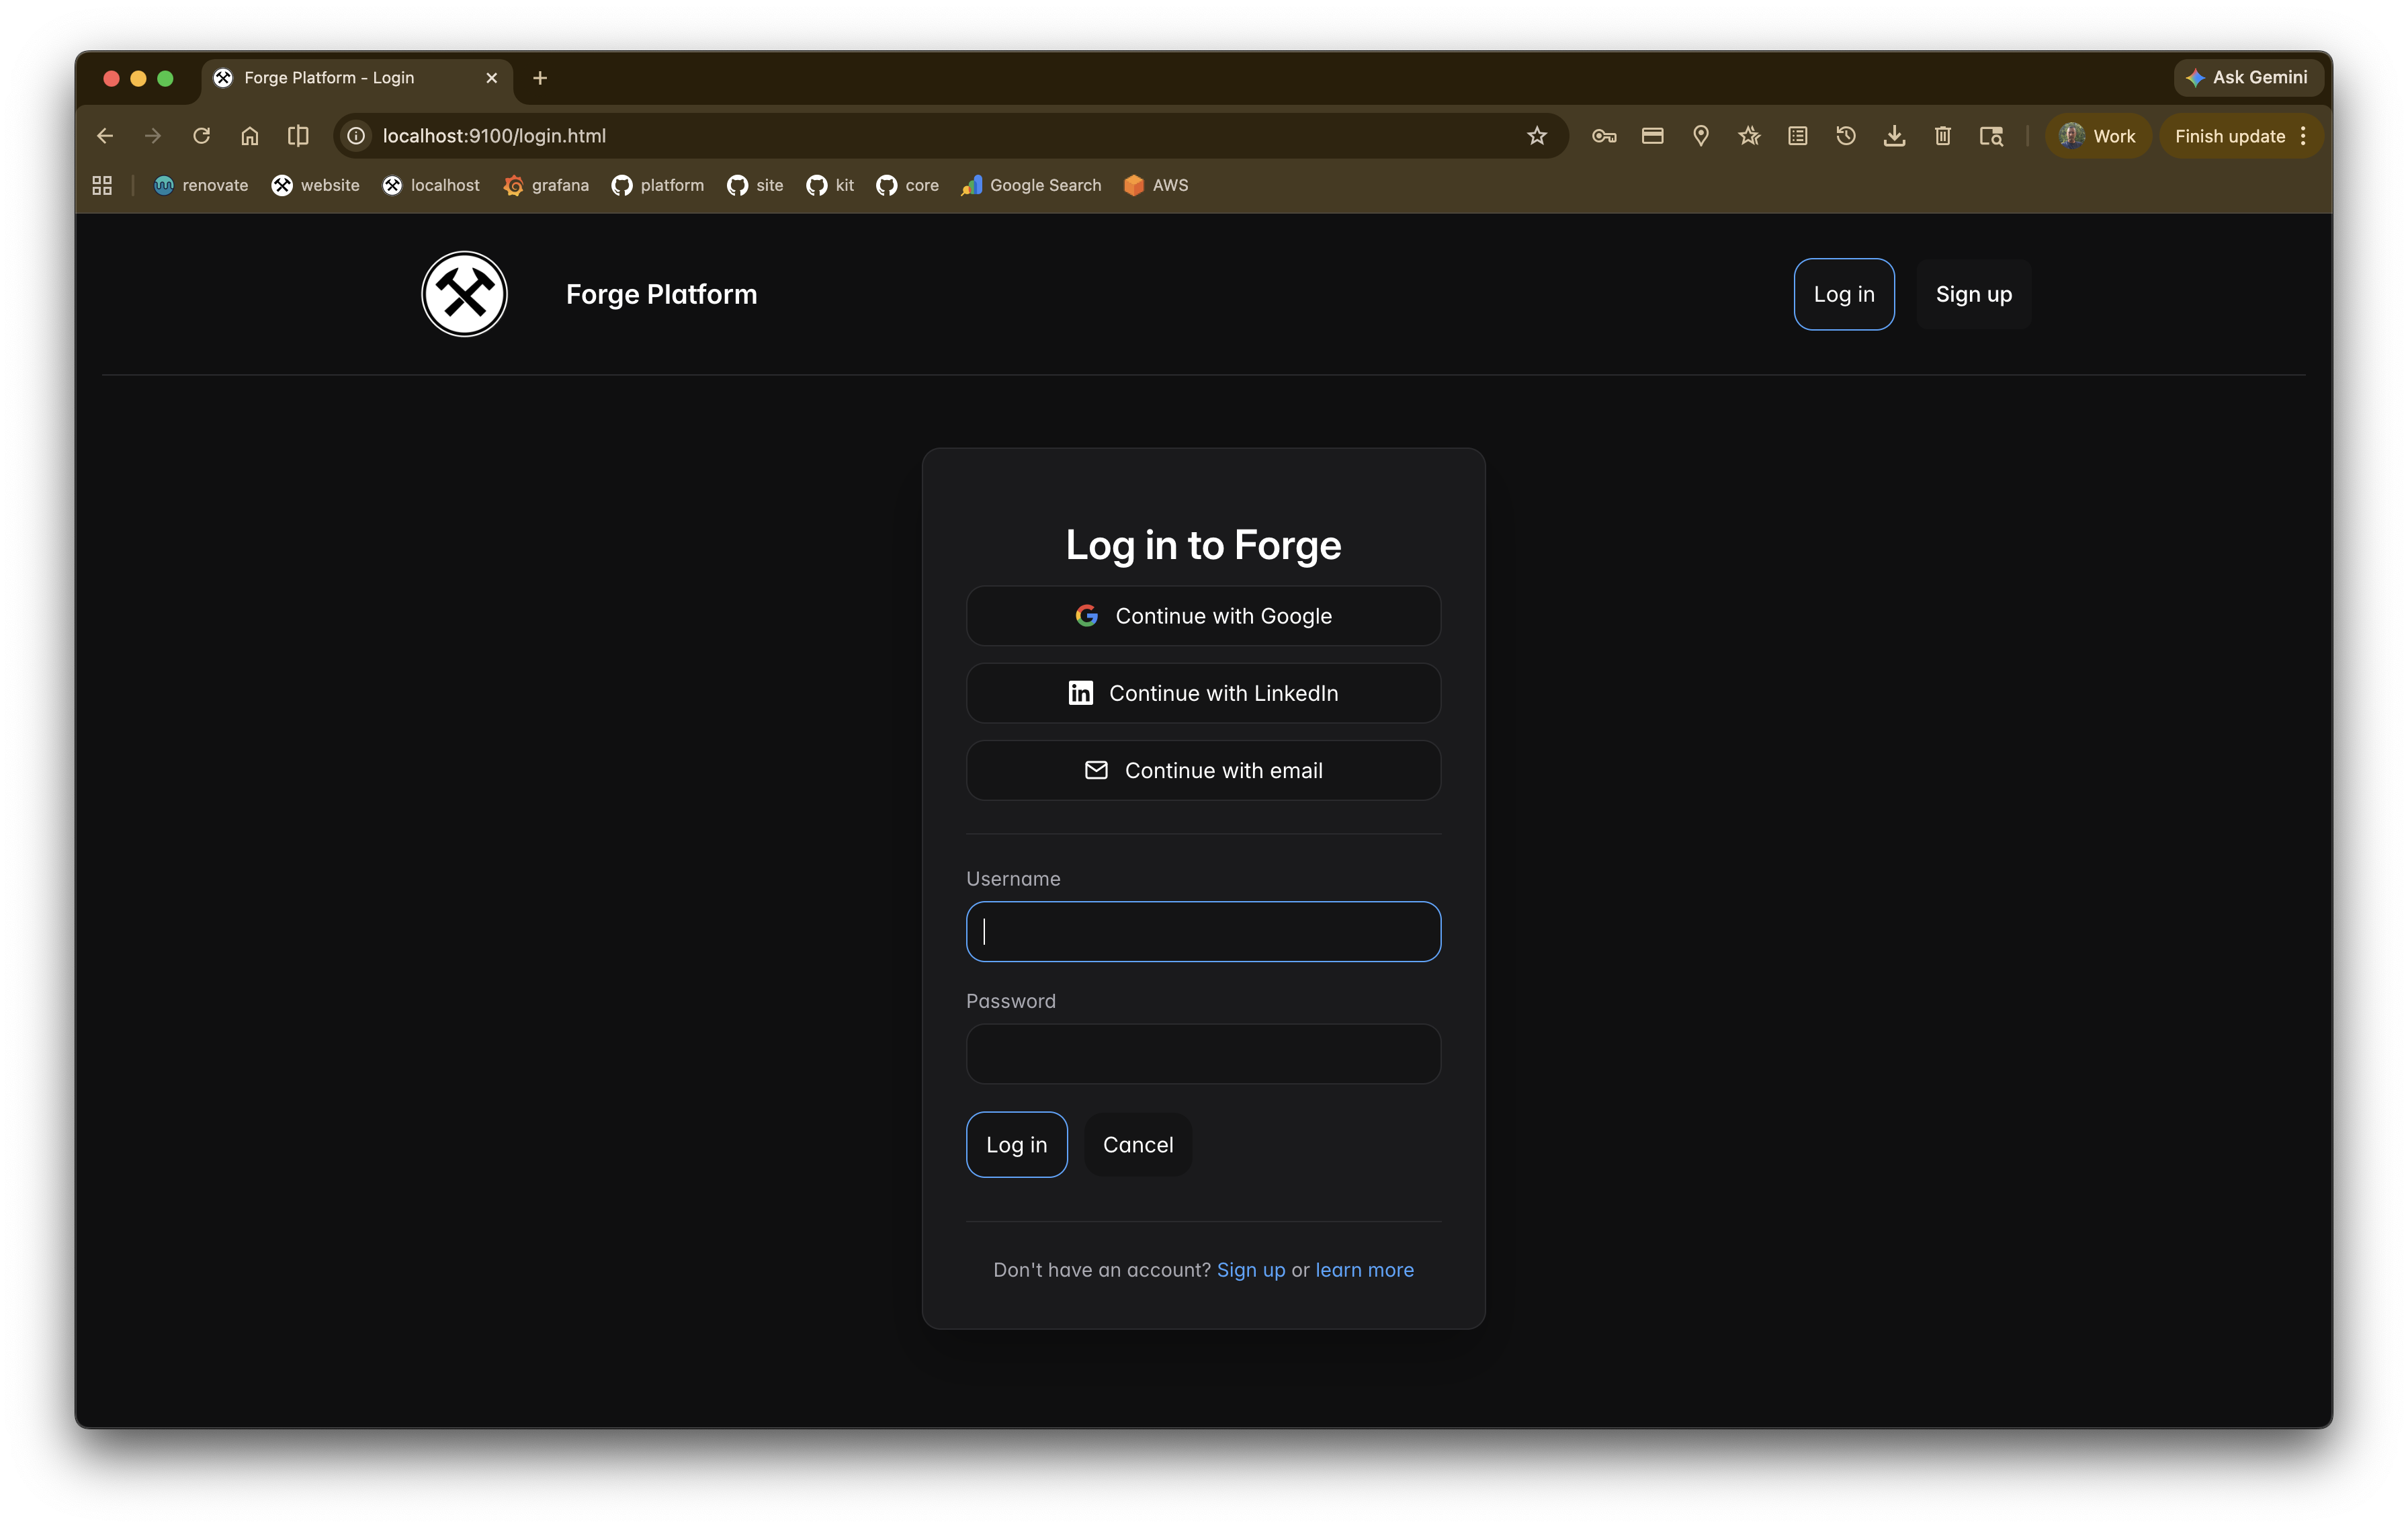Bookmark this page with star icon

tap(1537, 136)
